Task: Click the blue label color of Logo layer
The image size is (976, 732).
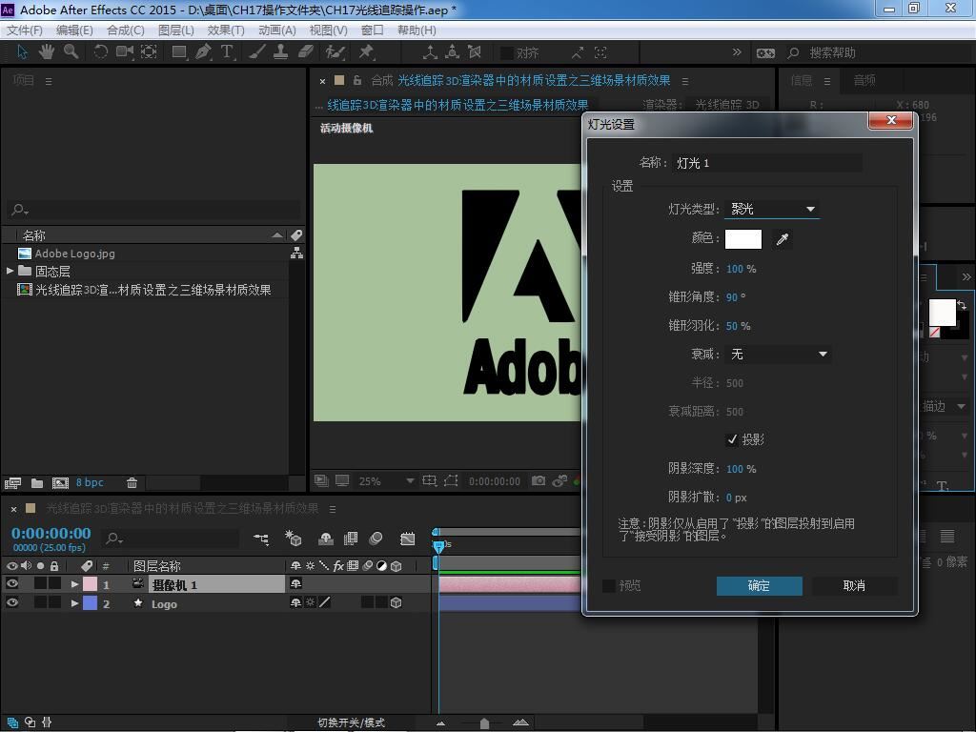Action: pos(91,602)
